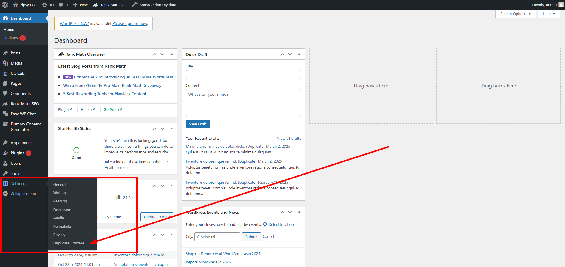Viewport: 565px width, 267px height.
Task: Click the admin avatar in the top bar
Action: coord(561,5)
